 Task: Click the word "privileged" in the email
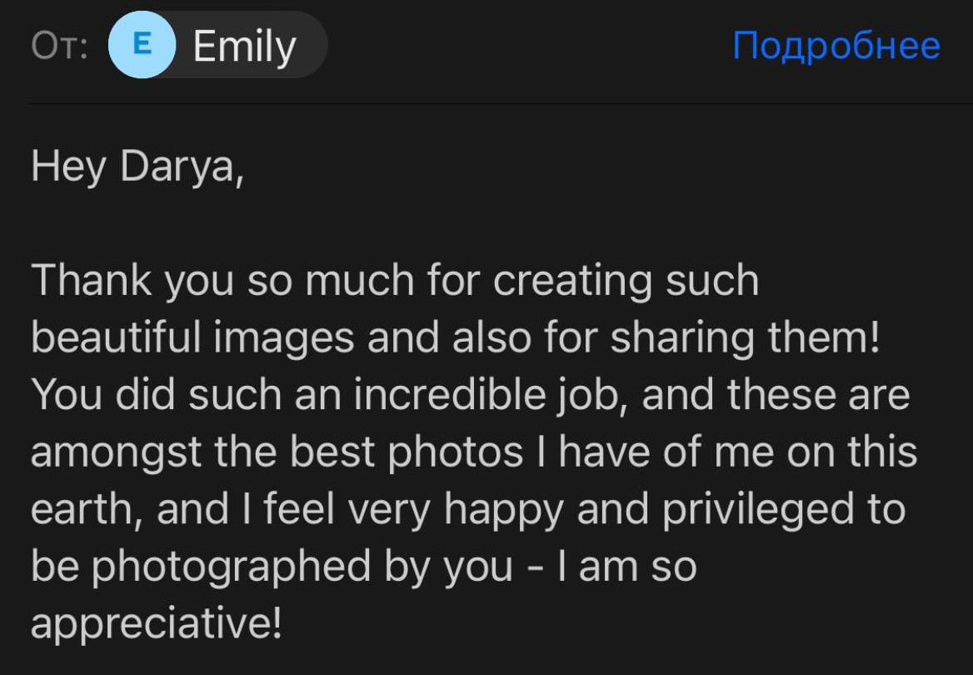tap(756, 508)
